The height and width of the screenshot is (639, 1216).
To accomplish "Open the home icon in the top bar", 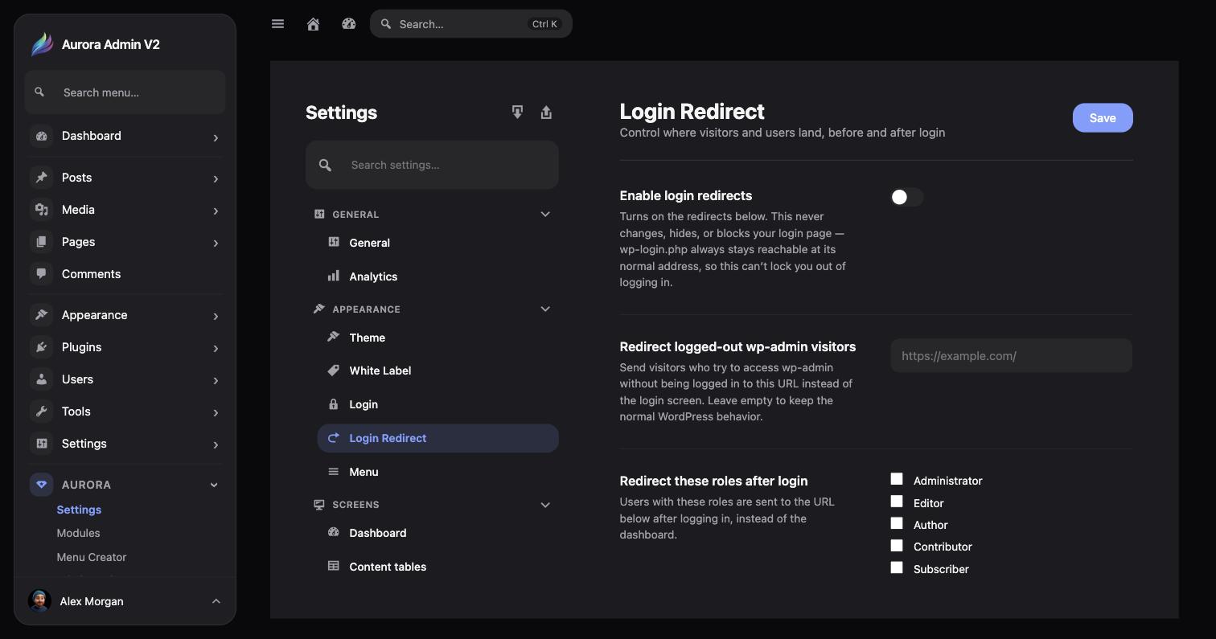I will [314, 24].
